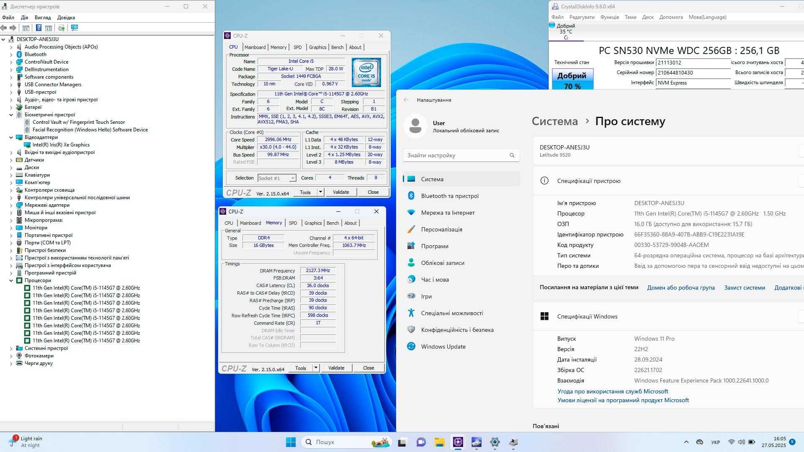Open Умови ліцензії на програмний продукт Microsoft
Viewport: 804px width, 452px height.
pyautogui.click(x=623, y=400)
